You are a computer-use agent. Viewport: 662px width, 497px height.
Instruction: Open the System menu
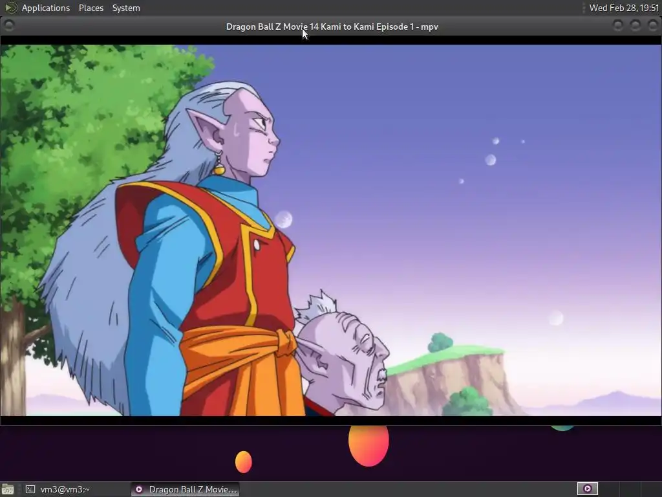pyautogui.click(x=126, y=8)
